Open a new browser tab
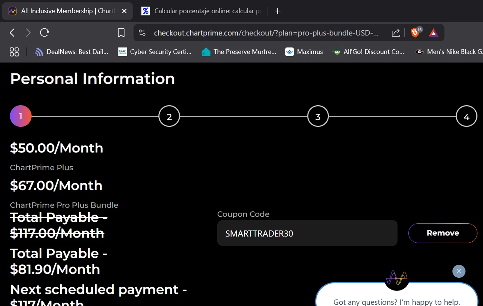The image size is (483, 306). 278,11
